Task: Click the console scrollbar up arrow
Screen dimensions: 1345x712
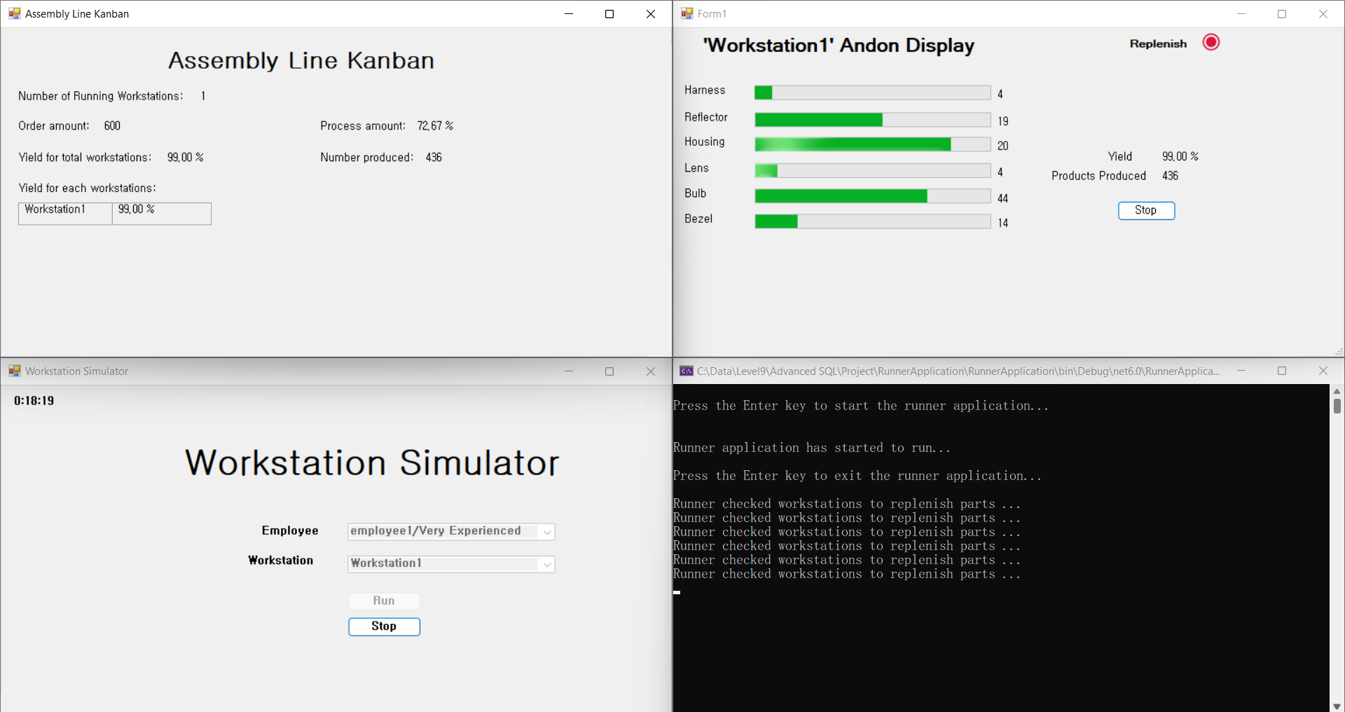Action: tap(1337, 391)
